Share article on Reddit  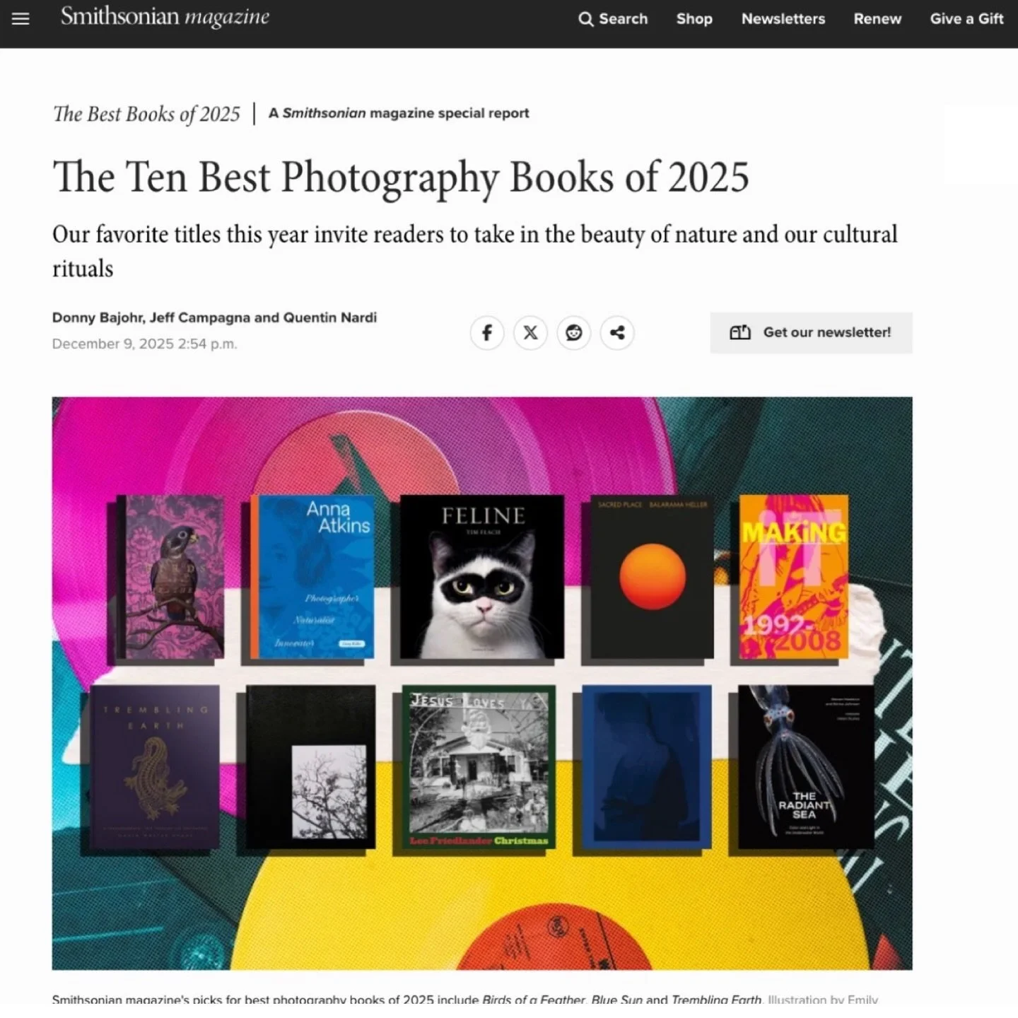574,332
